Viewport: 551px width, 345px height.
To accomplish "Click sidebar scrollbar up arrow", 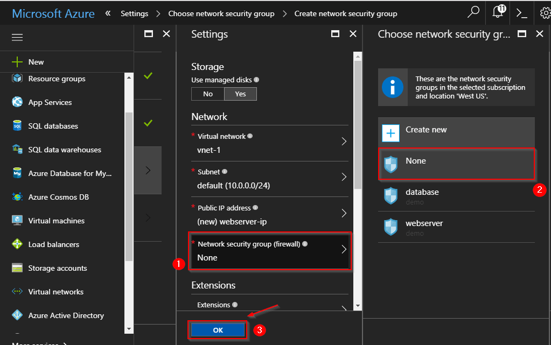I will click(129, 78).
